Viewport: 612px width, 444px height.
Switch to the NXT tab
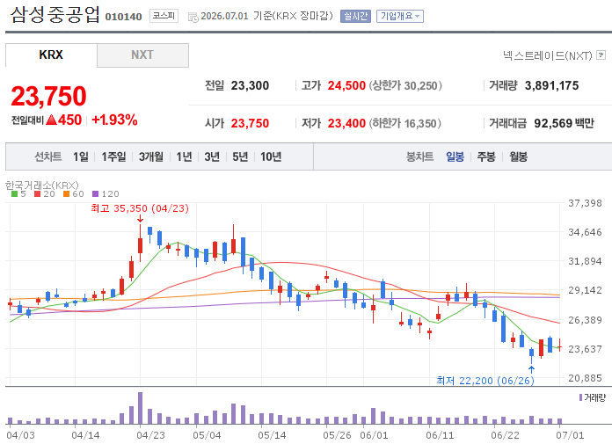tap(142, 55)
